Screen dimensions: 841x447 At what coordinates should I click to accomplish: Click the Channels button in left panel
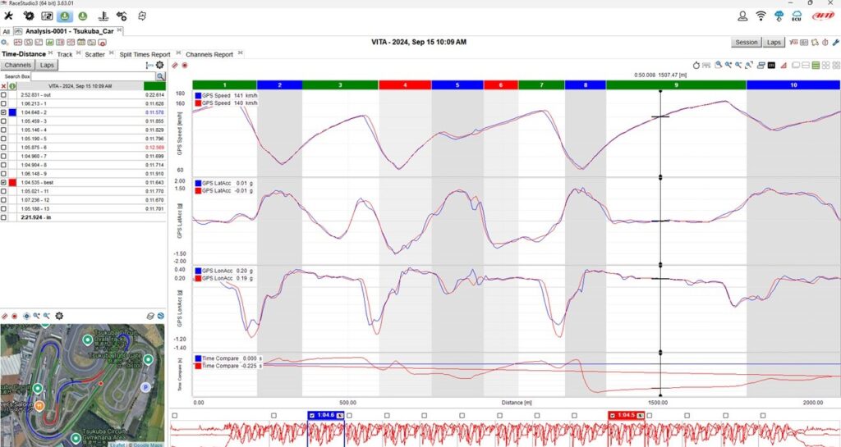17,65
